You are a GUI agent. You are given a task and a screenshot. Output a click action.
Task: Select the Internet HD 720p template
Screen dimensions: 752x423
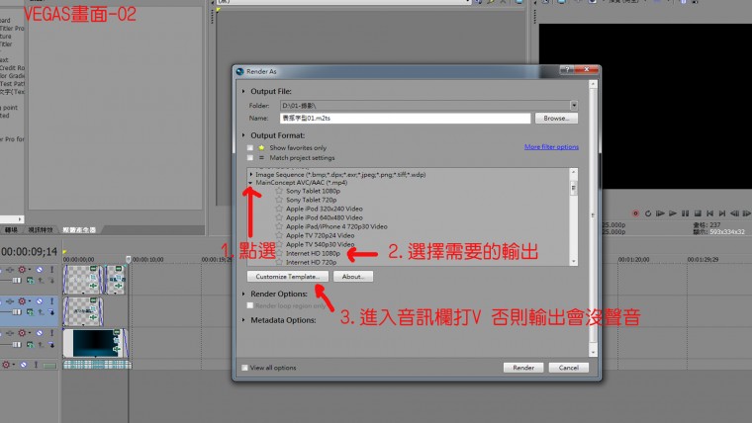coord(311,263)
